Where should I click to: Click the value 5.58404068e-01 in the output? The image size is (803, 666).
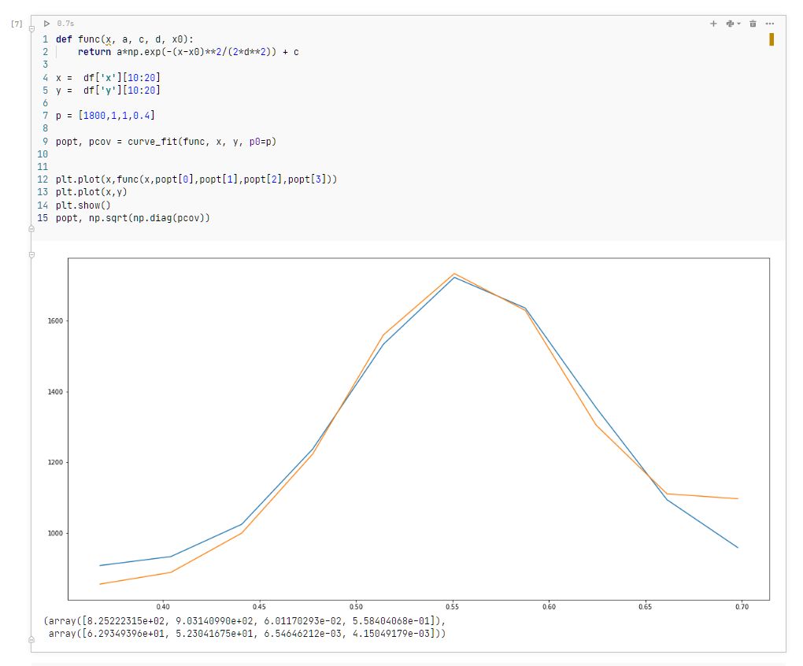(391, 621)
